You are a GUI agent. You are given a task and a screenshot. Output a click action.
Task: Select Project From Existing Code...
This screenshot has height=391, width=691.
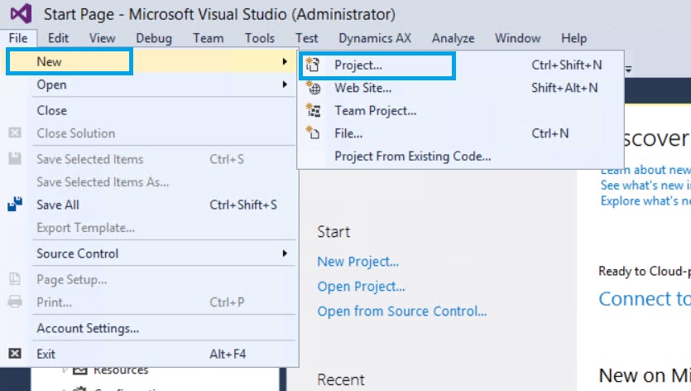coord(461,157)
